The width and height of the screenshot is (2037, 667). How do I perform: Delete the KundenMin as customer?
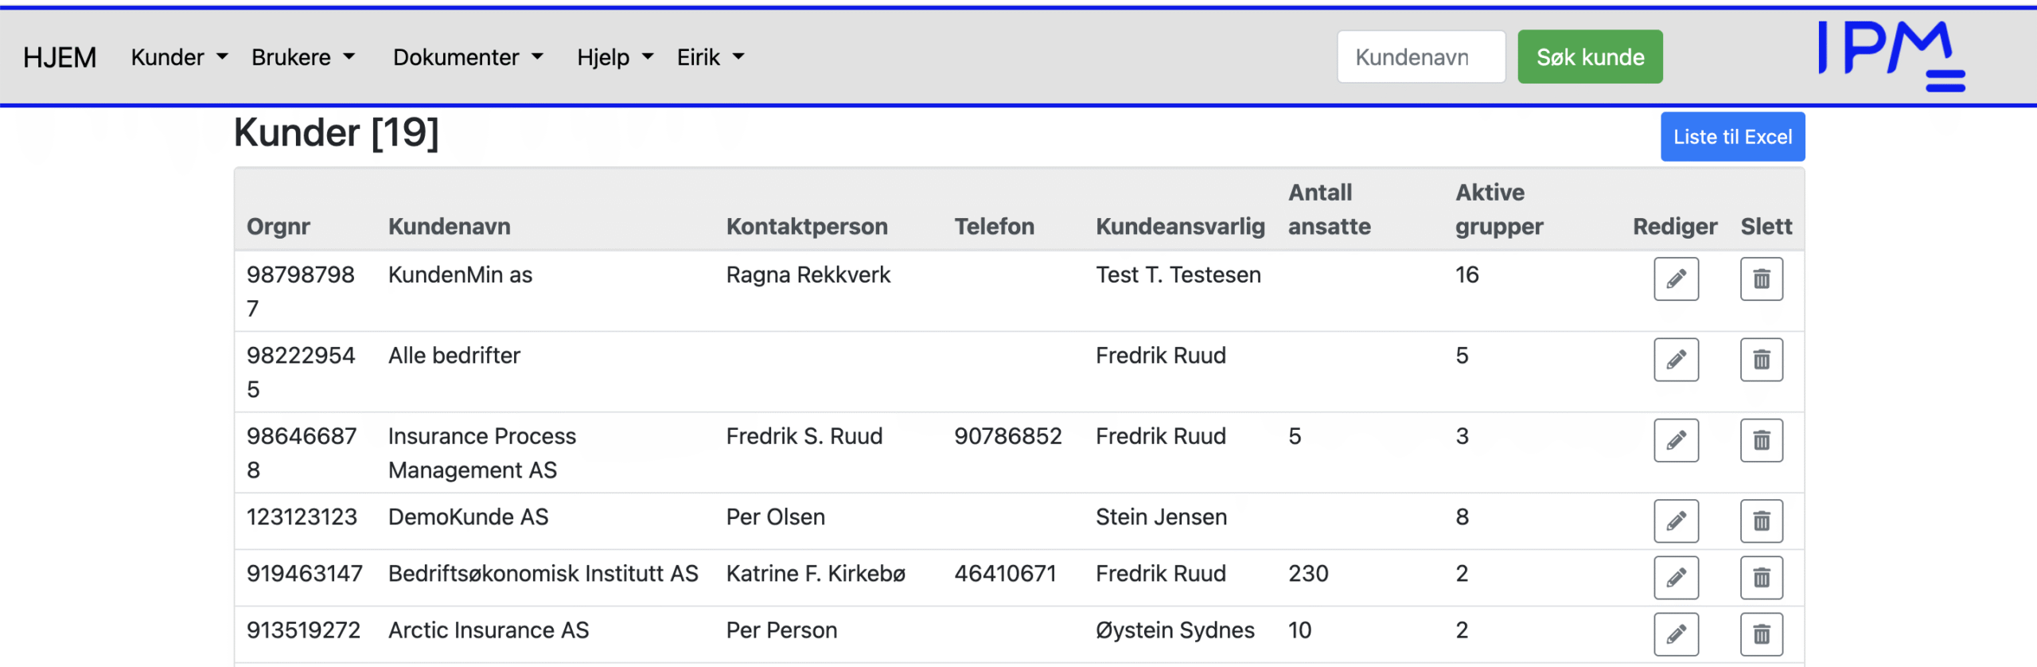1761,279
